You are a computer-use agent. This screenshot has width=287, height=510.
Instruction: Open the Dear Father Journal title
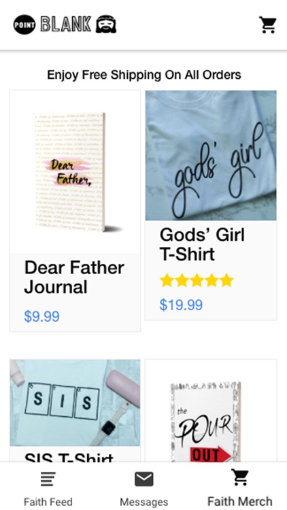pos(74,277)
